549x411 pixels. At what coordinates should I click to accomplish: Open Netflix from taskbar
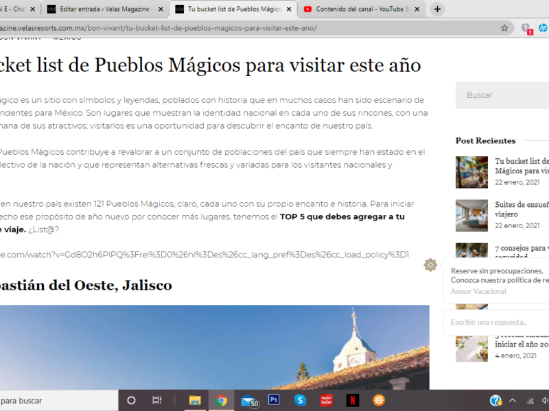pyautogui.click(x=353, y=400)
